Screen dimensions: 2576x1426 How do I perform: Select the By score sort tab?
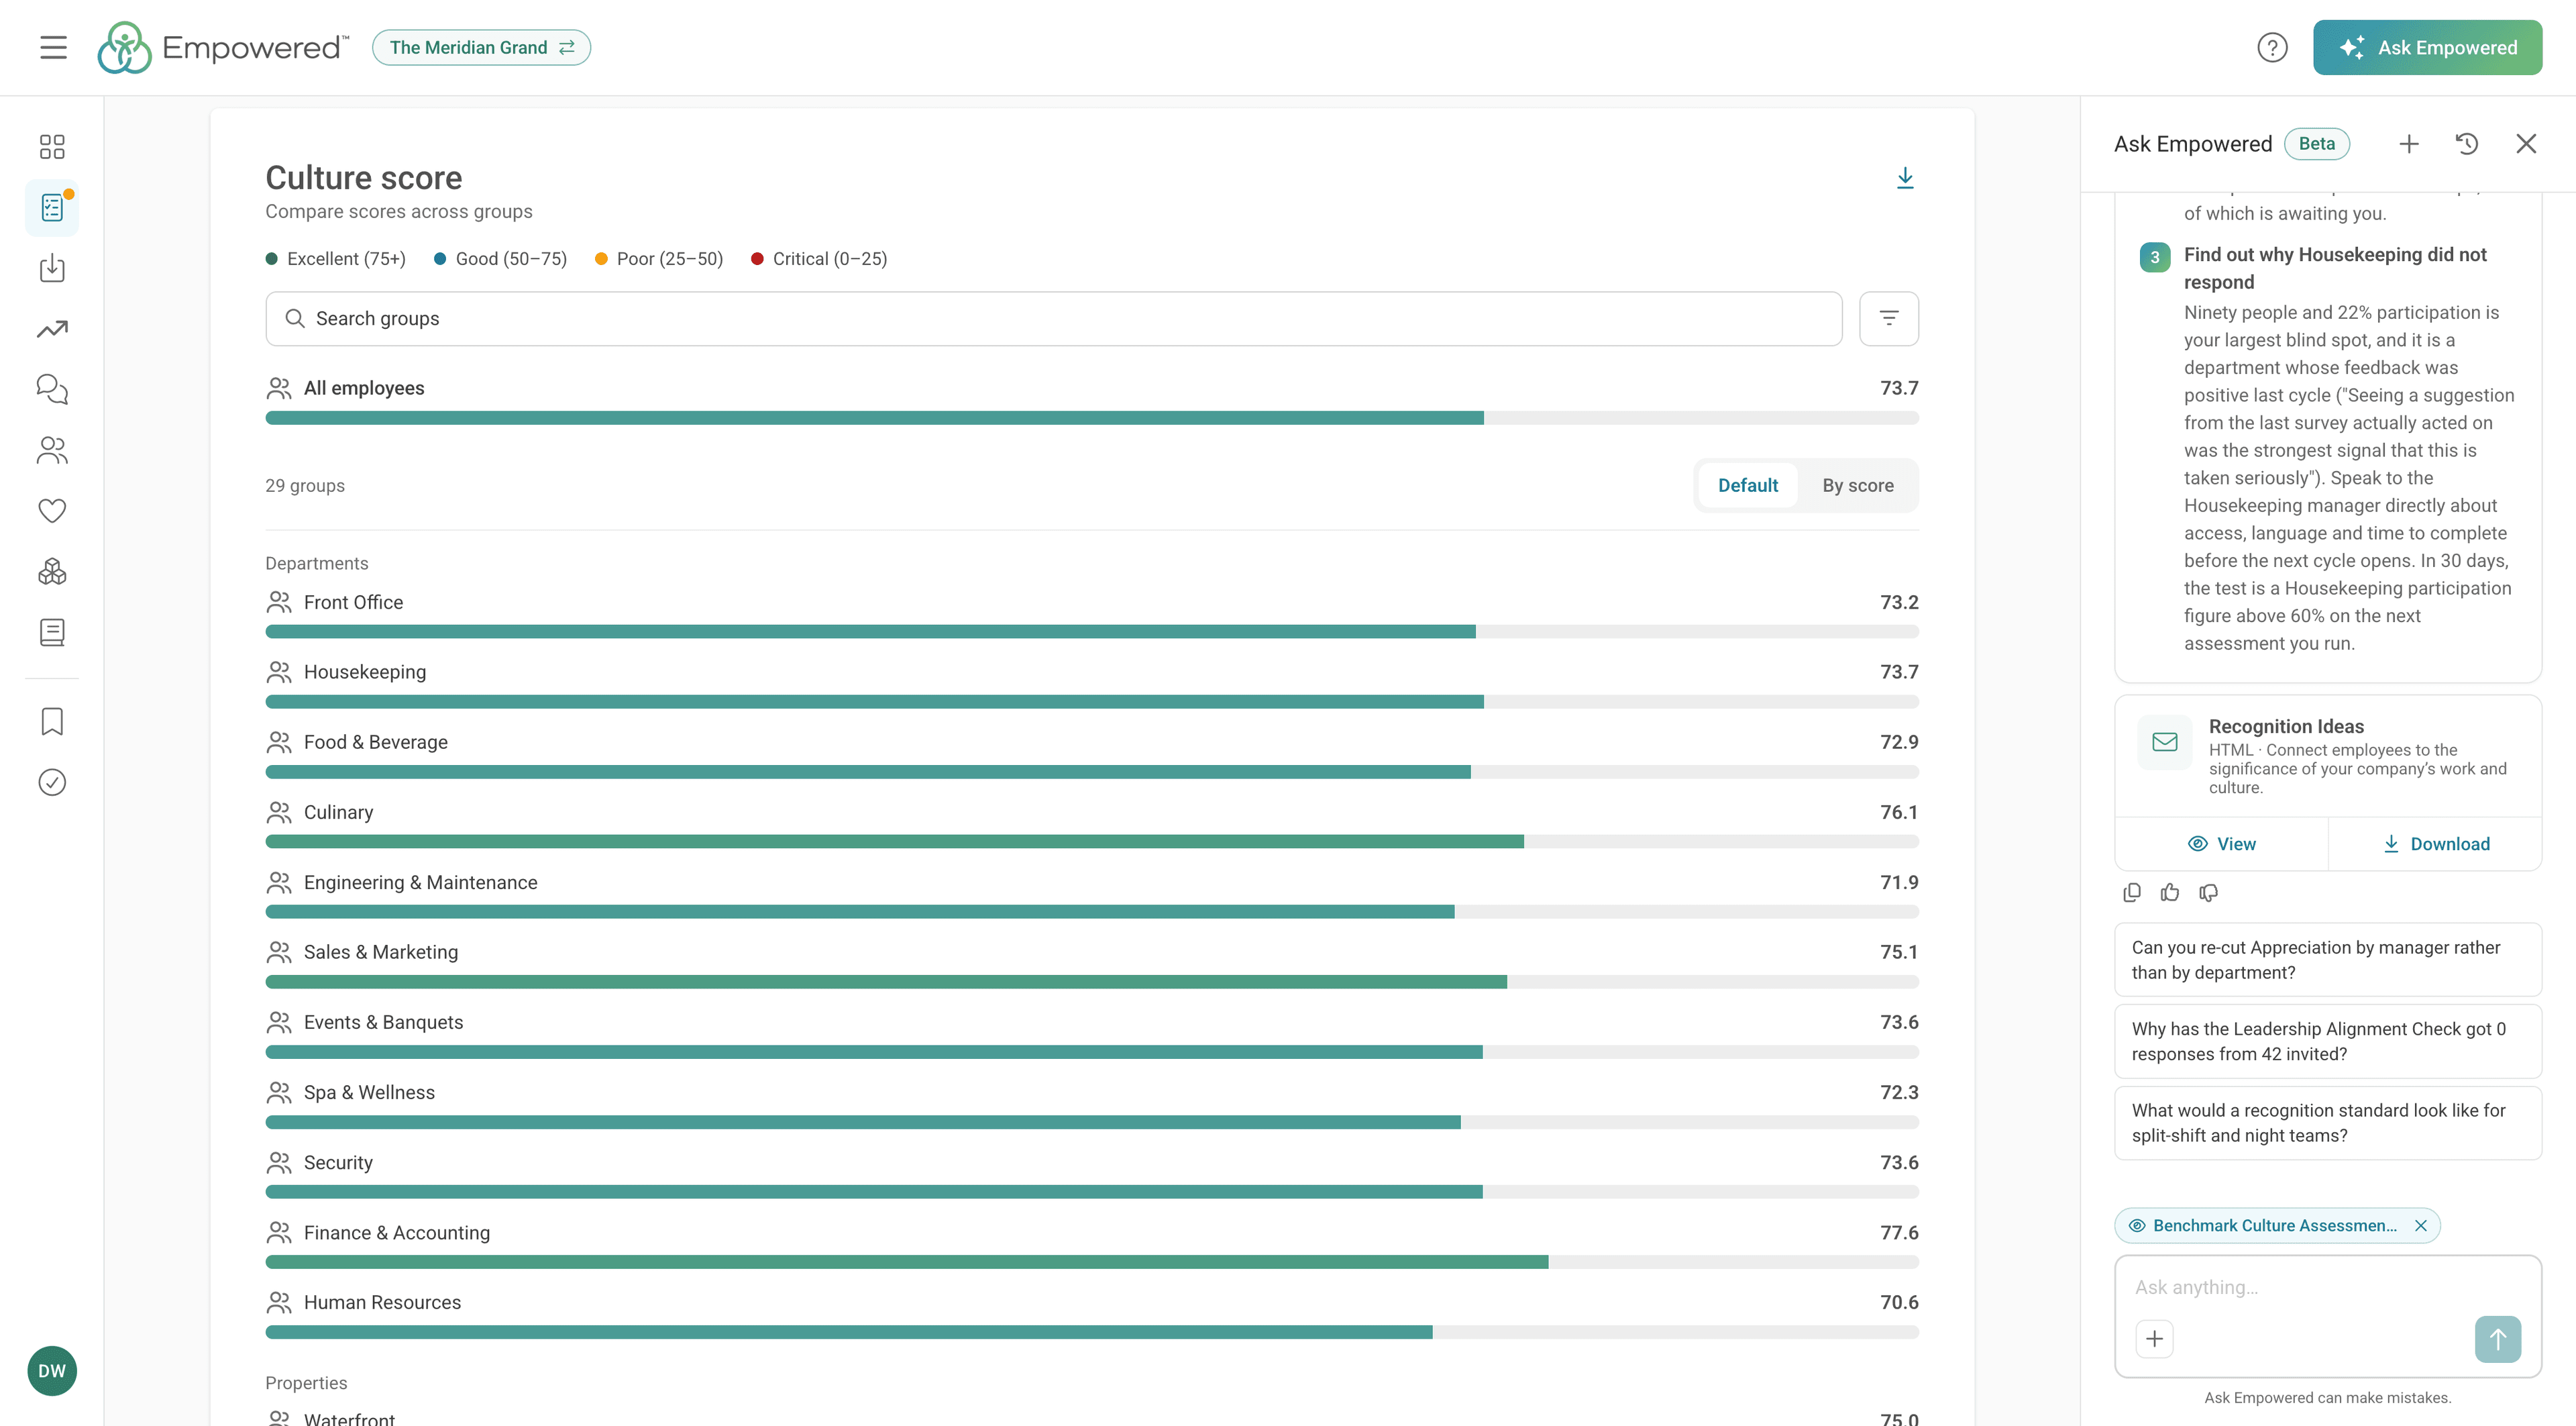tap(1857, 485)
